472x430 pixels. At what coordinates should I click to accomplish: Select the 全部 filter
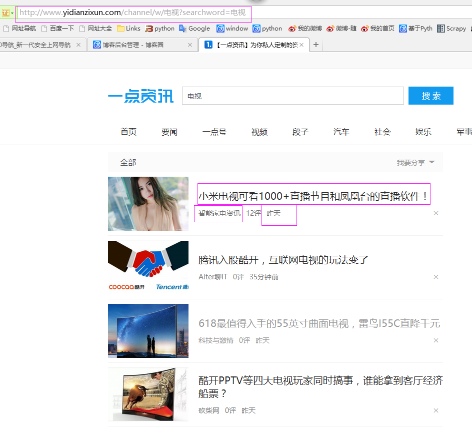128,163
